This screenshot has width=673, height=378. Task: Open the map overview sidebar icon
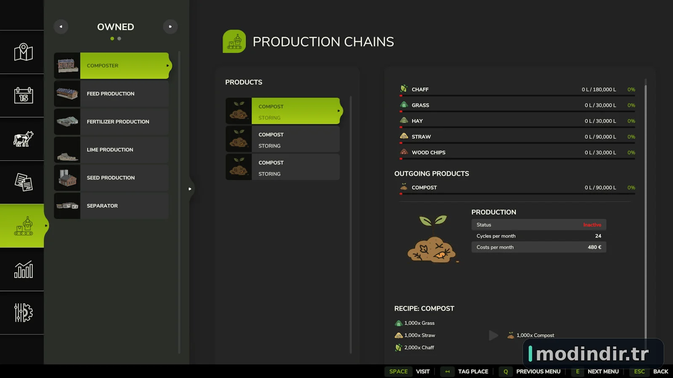pyautogui.click(x=23, y=52)
